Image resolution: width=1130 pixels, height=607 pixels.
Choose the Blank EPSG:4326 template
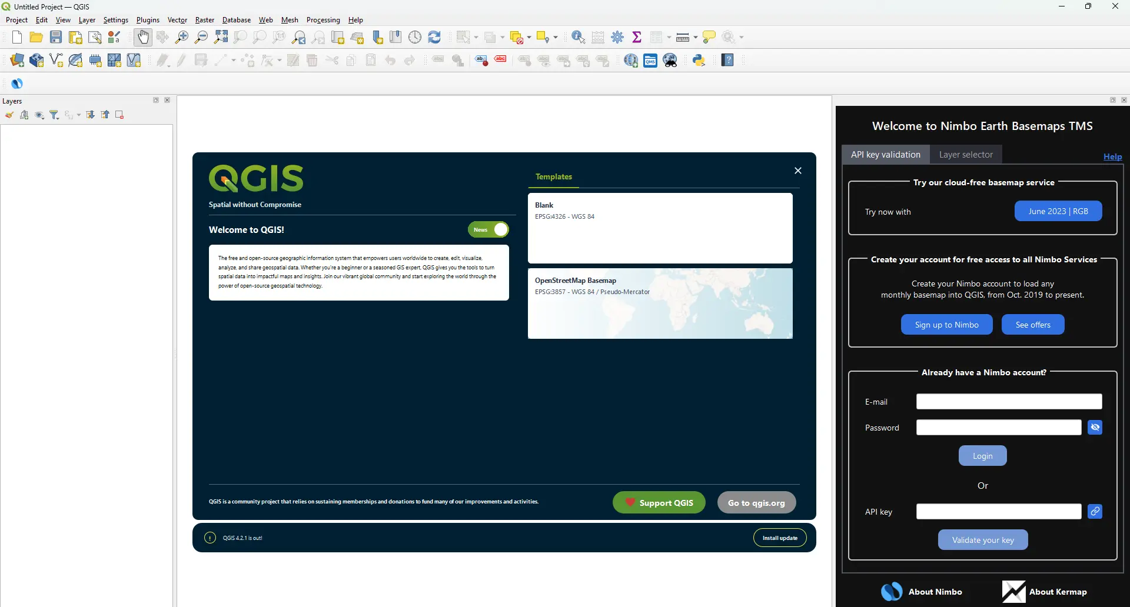pyautogui.click(x=660, y=228)
